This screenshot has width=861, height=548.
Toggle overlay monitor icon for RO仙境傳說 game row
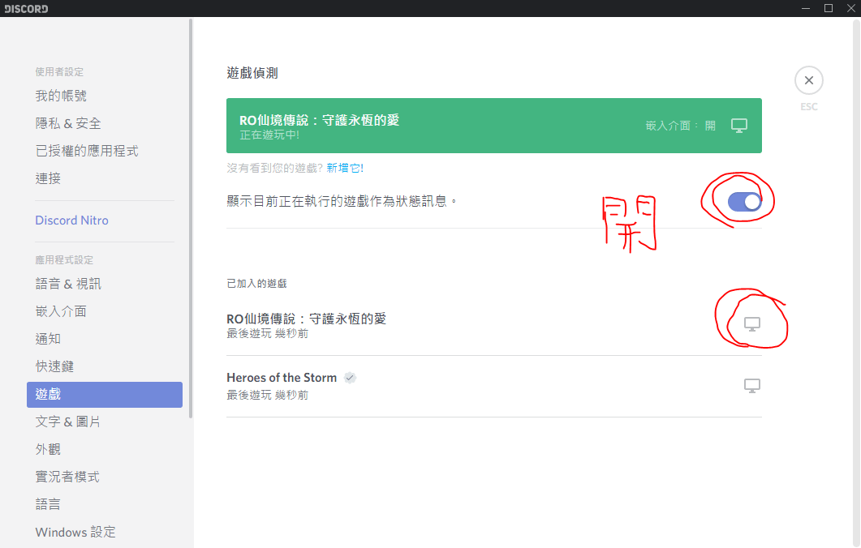click(x=751, y=324)
